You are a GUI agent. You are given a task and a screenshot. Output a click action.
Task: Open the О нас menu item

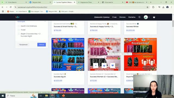point(114,17)
